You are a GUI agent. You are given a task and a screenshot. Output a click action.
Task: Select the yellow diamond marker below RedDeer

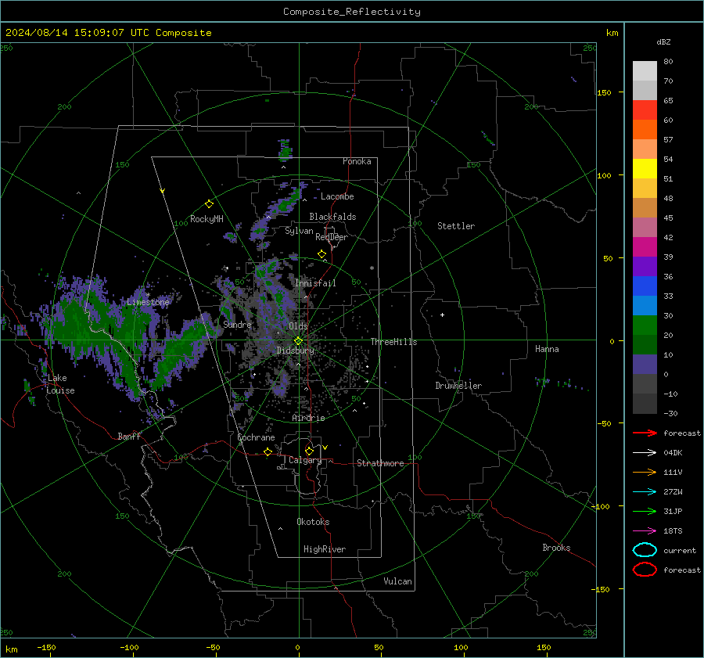coord(322,254)
